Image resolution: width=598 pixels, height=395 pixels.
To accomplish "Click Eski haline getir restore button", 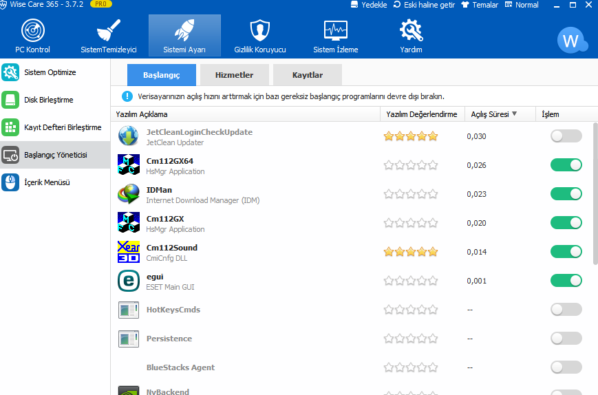I will (424, 5).
